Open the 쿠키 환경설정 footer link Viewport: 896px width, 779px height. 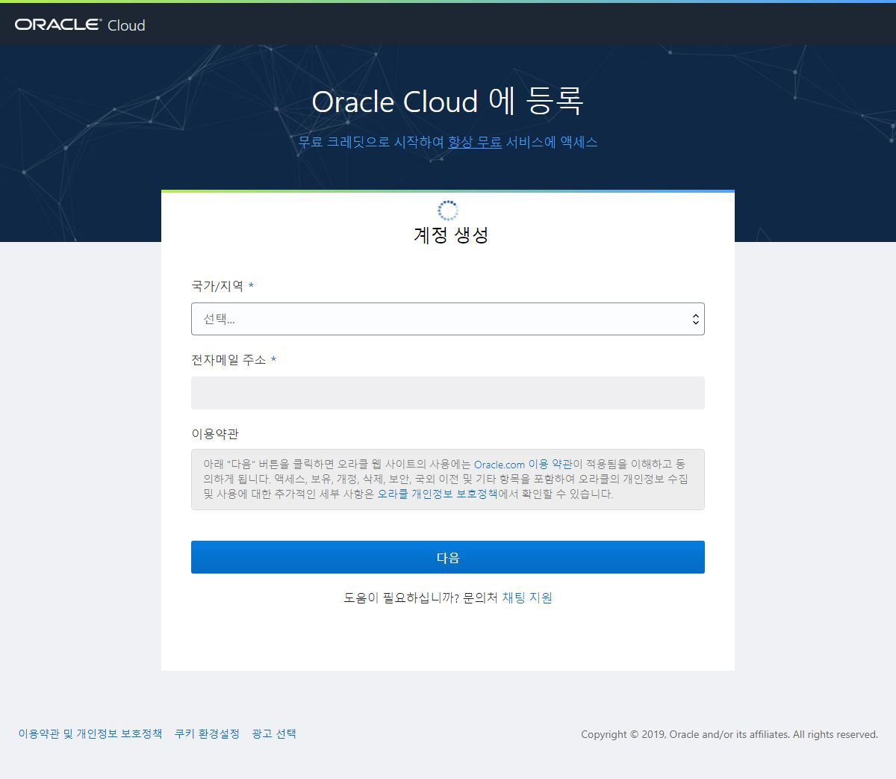pyautogui.click(x=207, y=733)
